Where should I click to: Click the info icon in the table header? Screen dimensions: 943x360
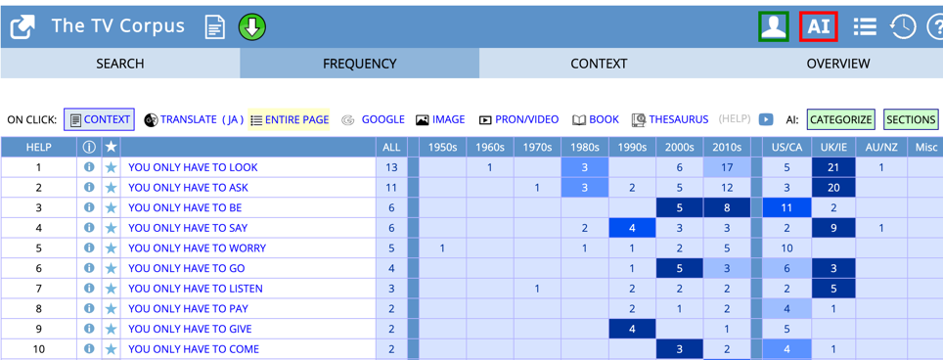click(89, 148)
